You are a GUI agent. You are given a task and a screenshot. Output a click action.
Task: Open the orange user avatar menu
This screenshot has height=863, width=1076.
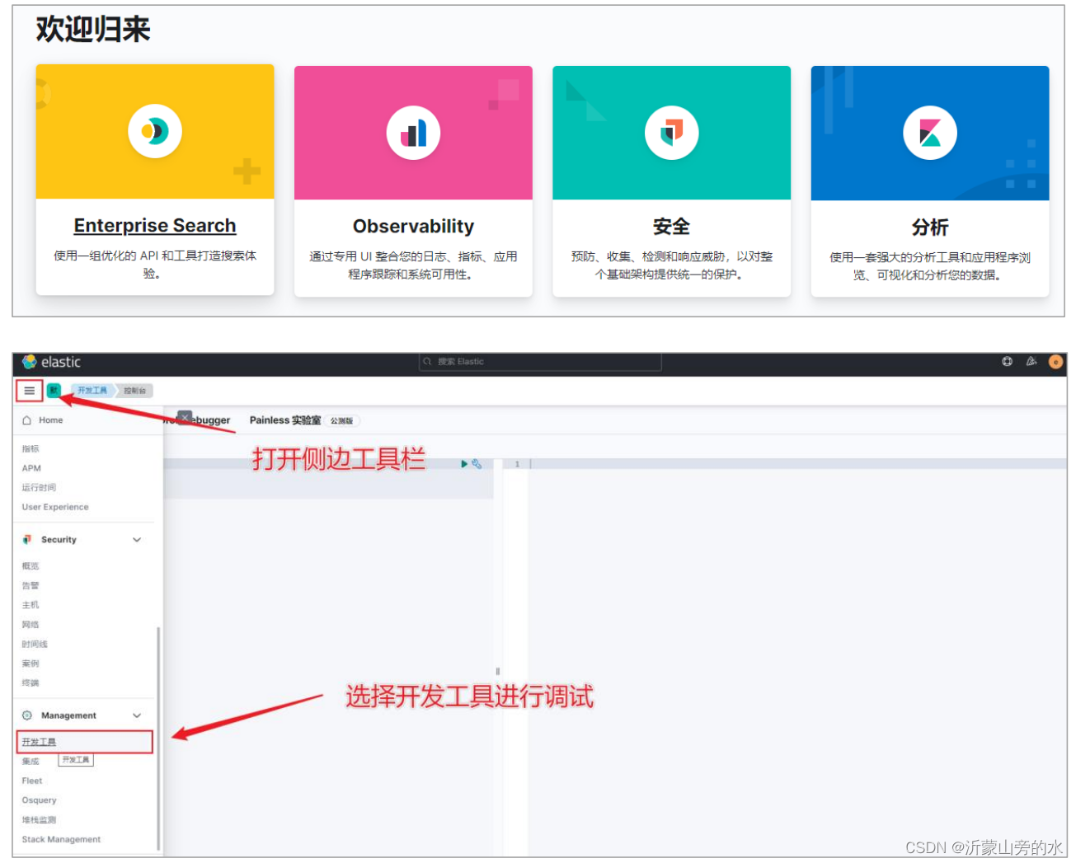pos(1055,362)
